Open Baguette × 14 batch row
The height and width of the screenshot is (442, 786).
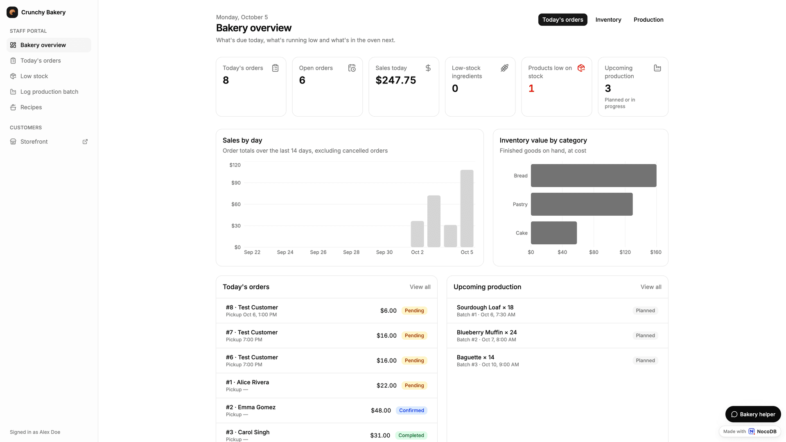coord(558,361)
